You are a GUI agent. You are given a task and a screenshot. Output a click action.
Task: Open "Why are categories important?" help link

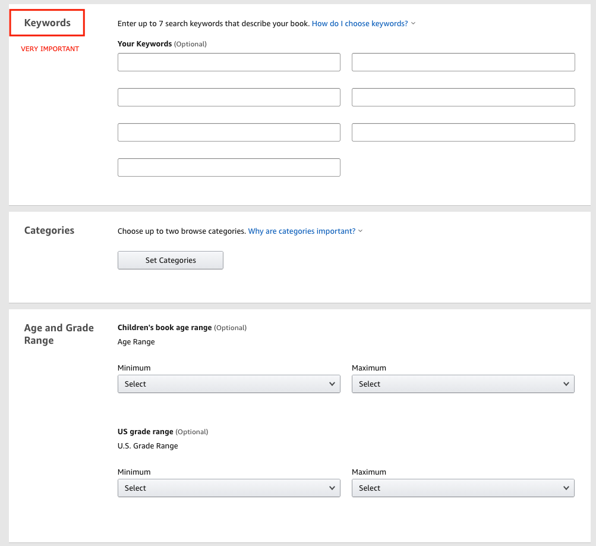(301, 231)
